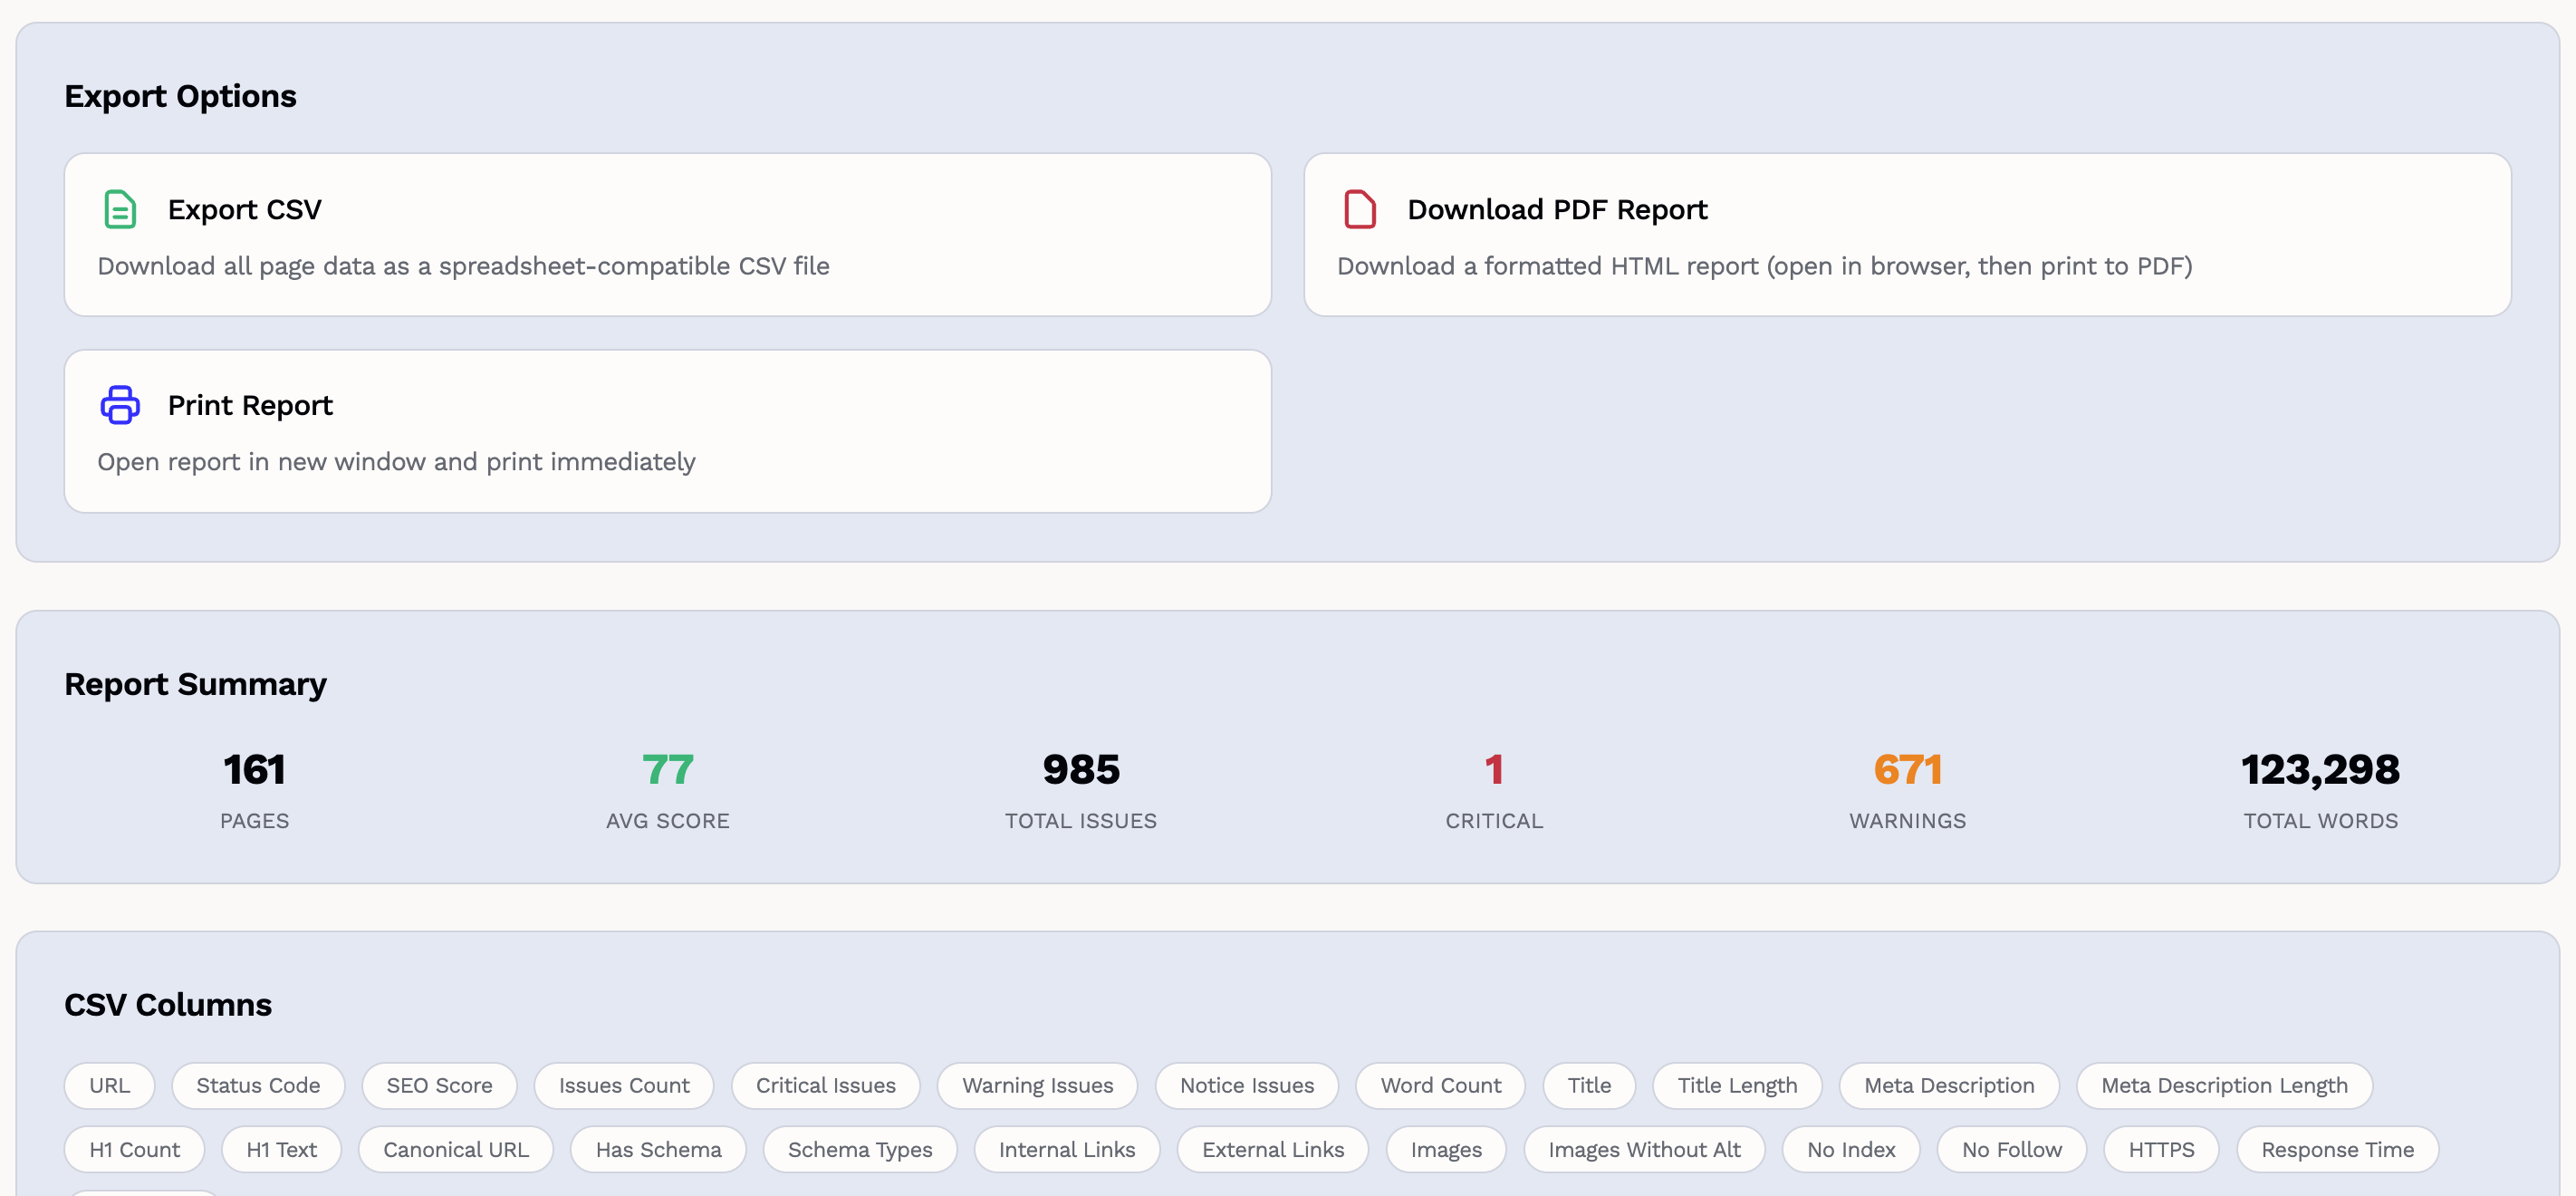This screenshot has width=2576, height=1196.
Task: Click the green CSV file icon
Action: coord(120,210)
